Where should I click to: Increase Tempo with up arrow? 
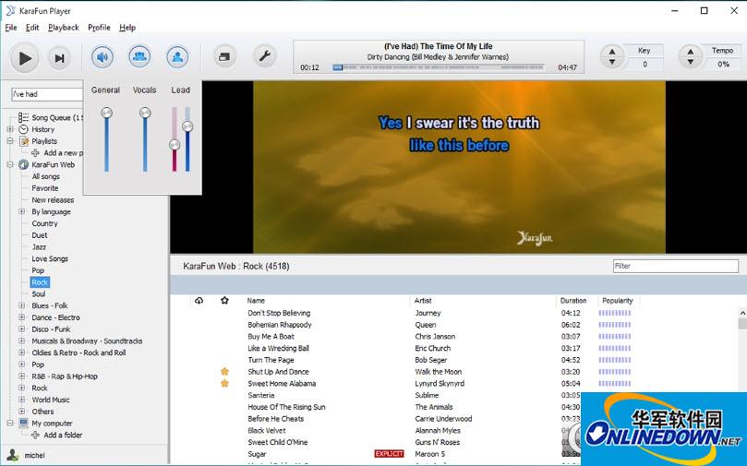pos(691,52)
